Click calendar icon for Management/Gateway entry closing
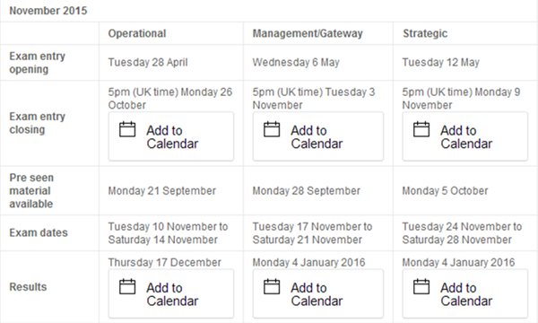 (272, 129)
